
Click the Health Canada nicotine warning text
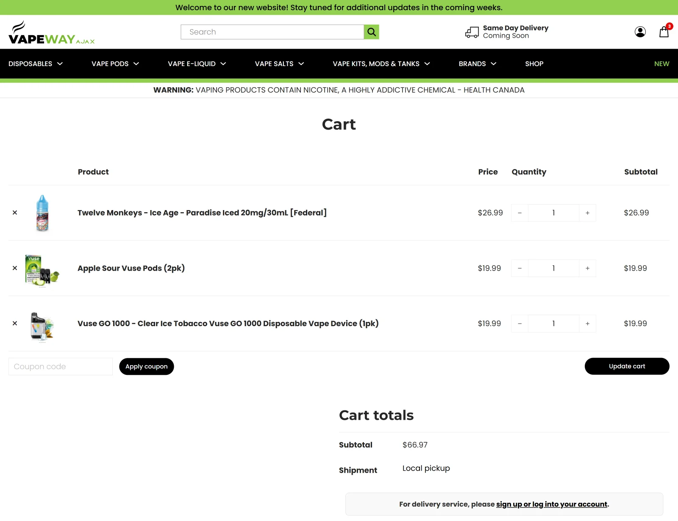(339, 90)
